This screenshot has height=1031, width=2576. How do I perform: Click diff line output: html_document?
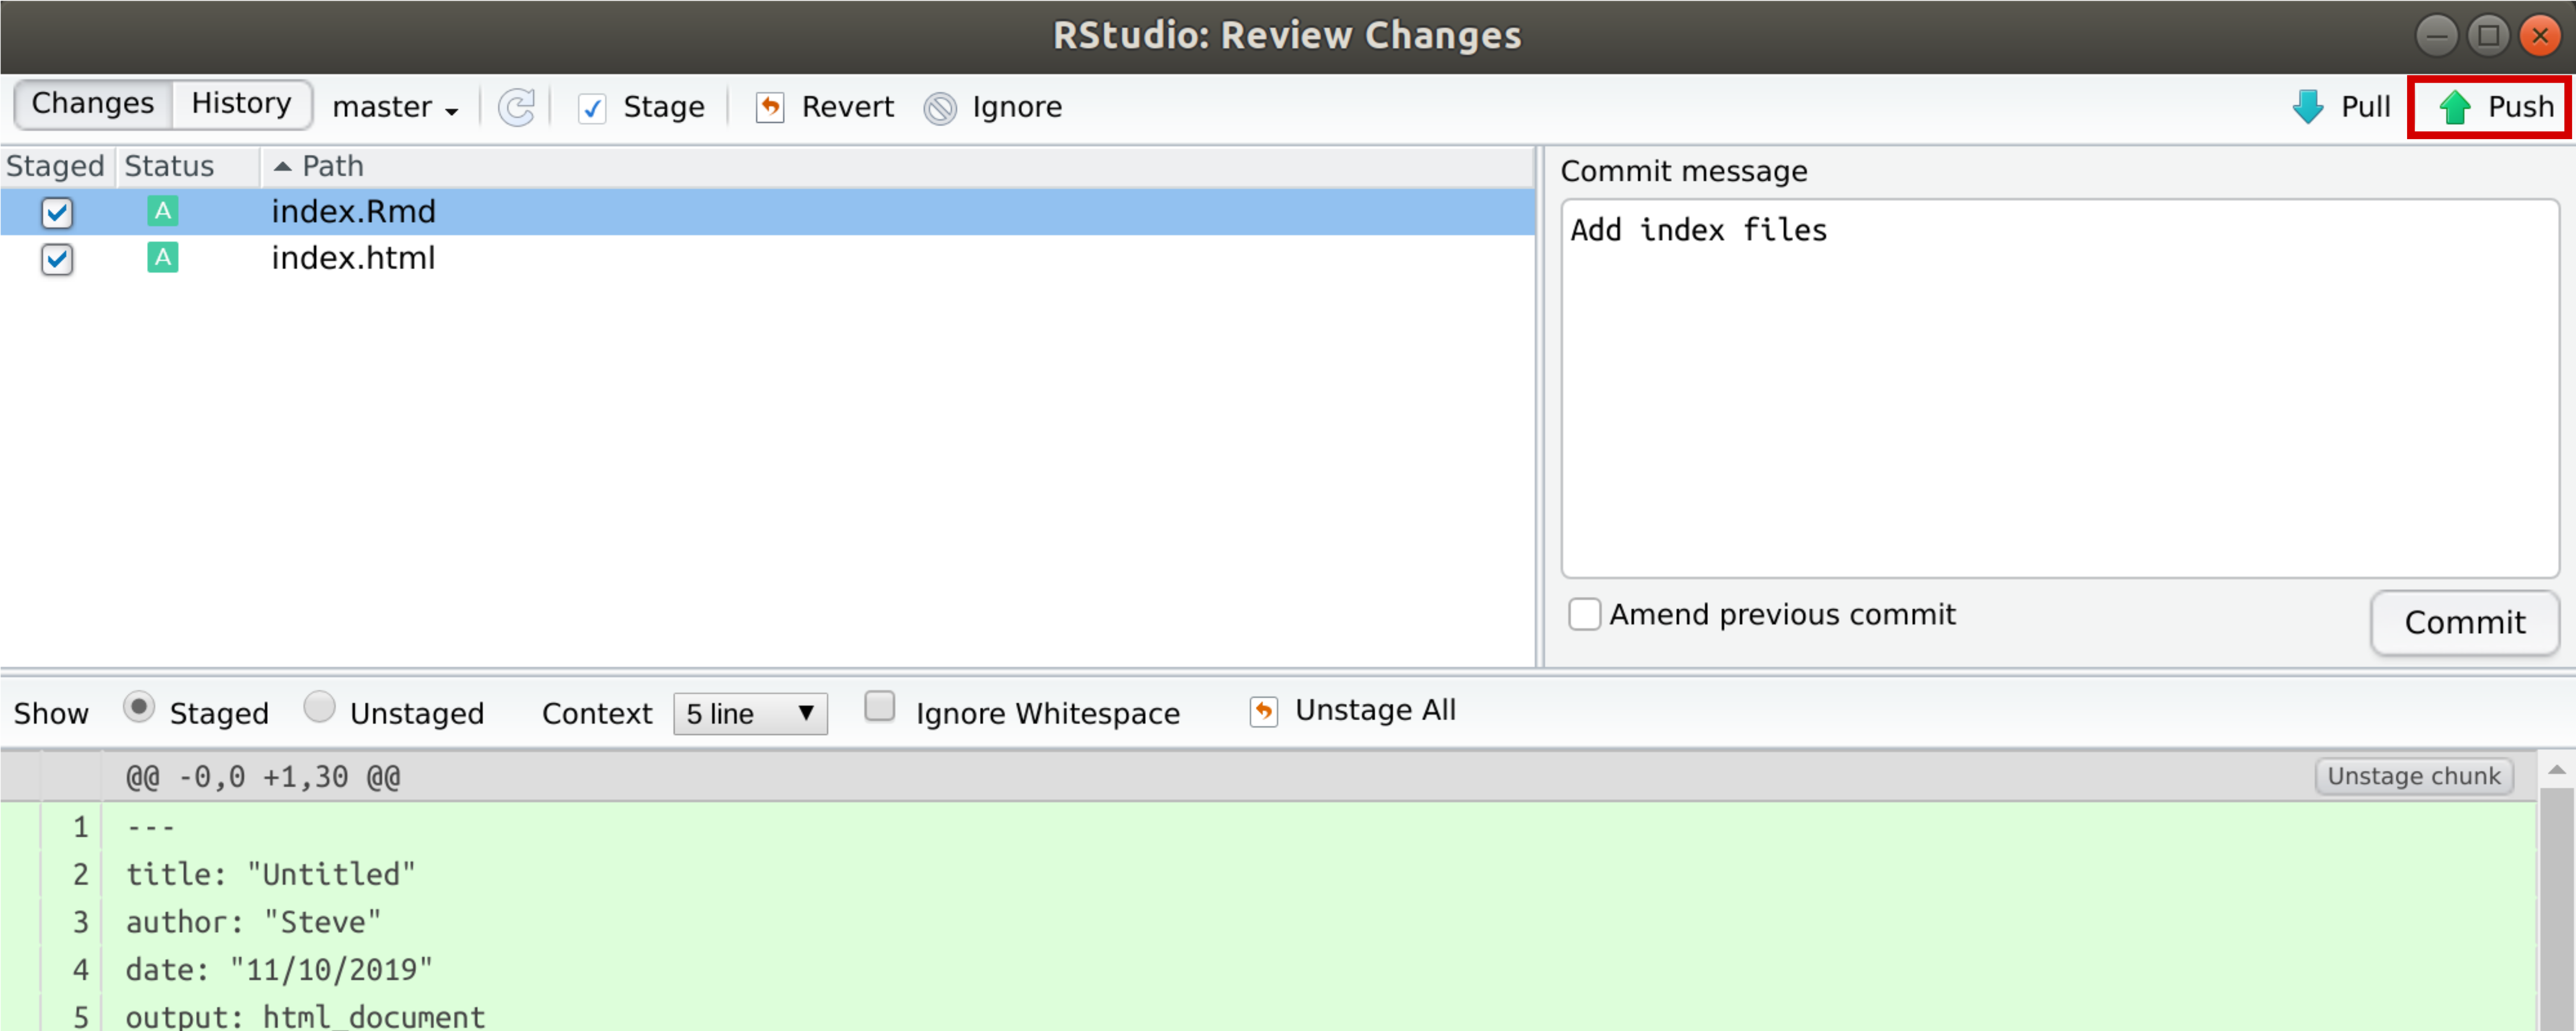pos(305,1017)
